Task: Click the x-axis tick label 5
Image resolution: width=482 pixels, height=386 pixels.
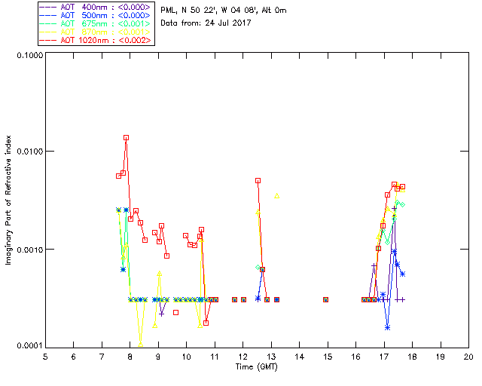Action: tap(45, 357)
